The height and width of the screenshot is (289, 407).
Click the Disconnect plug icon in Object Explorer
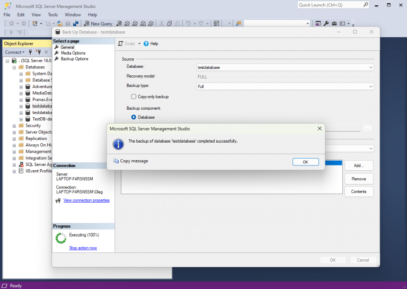(x=38, y=52)
